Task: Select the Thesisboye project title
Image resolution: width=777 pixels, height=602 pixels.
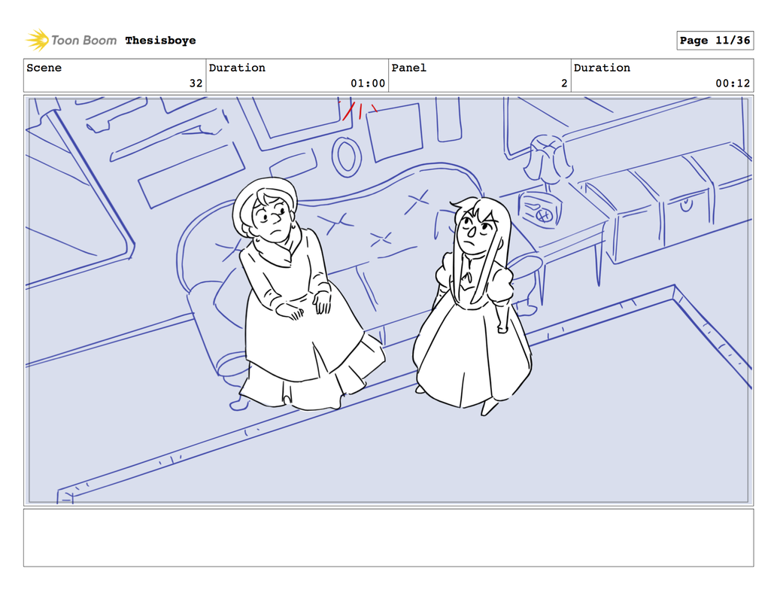Action: click(160, 40)
